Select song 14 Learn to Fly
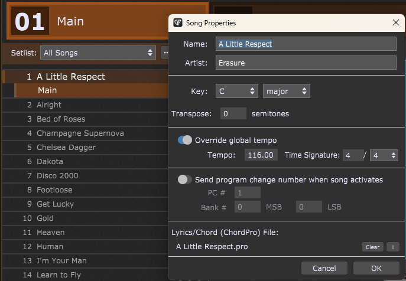The image size is (406, 281). [86, 275]
